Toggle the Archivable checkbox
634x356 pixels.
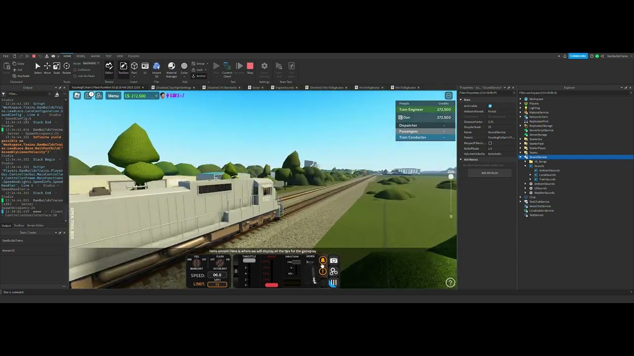490,106
